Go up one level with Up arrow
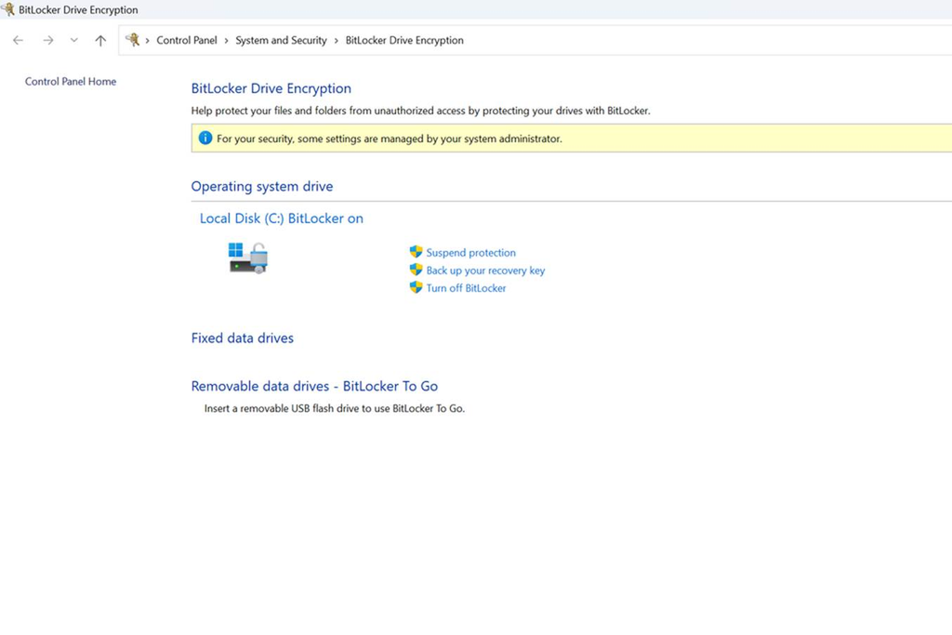This screenshot has height=635, width=952. coord(100,40)
